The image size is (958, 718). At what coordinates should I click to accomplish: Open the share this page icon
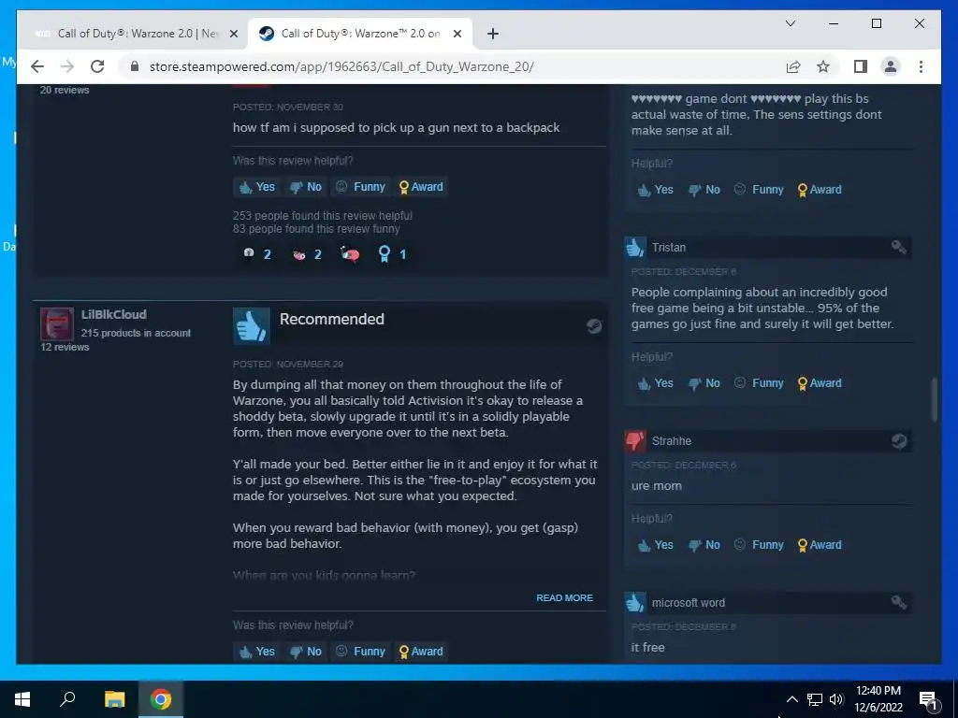click(x=793, y=66)
